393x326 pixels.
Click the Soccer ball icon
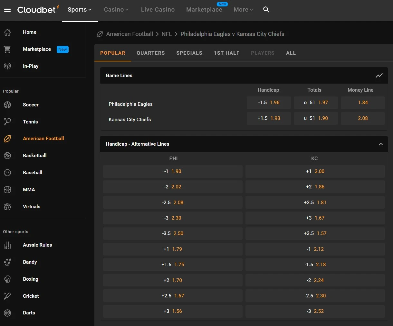(7, 105)
